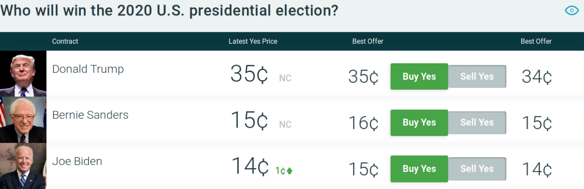Open the Donald Trump contract name
The width and height of the screenshot is (584, 189).
coord(88,69)
